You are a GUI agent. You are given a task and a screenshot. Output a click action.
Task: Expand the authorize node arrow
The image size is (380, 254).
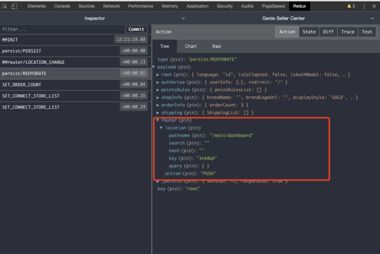click(157, 82)
